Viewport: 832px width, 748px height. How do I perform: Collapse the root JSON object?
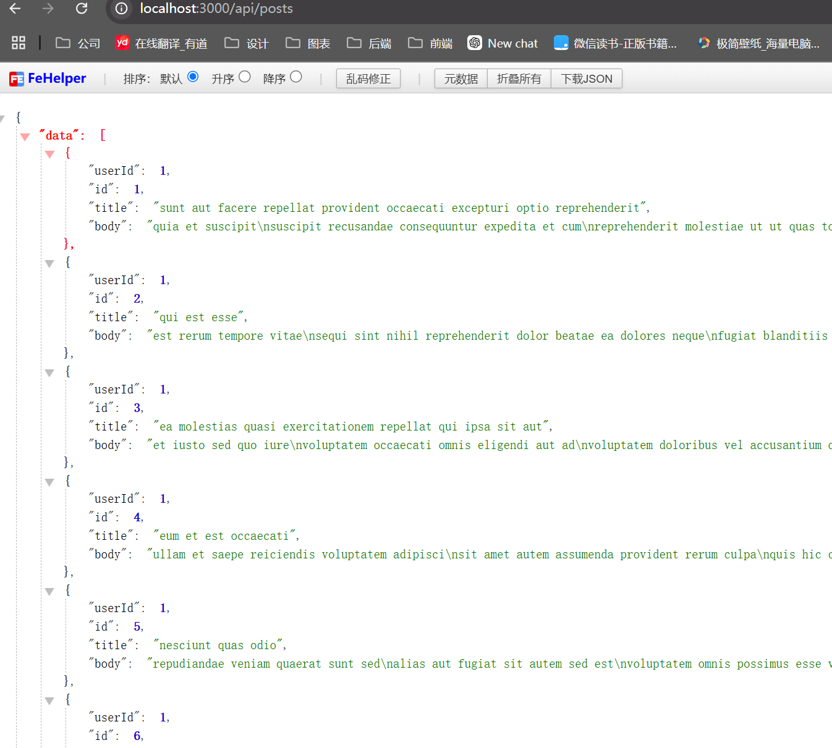click(x=2, y=119)
